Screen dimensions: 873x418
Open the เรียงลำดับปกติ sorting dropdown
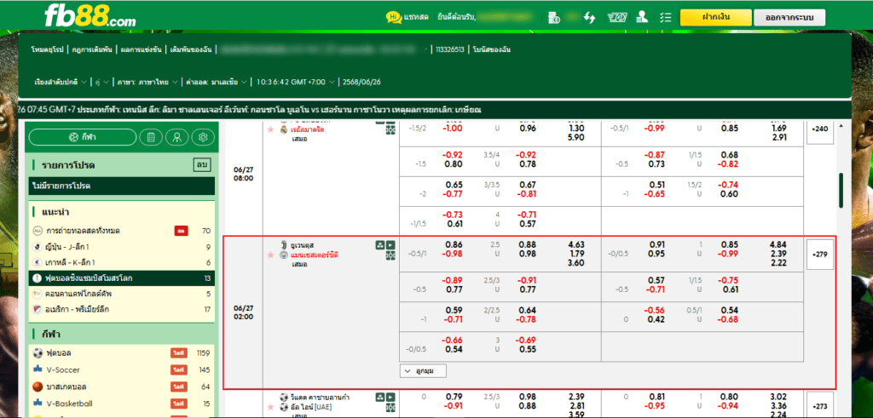[61, 83]
